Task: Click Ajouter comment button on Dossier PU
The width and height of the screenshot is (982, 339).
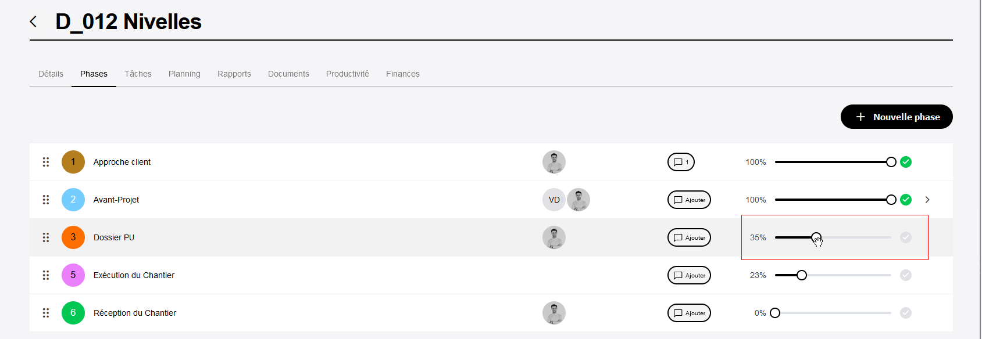Action: [689, 237]
